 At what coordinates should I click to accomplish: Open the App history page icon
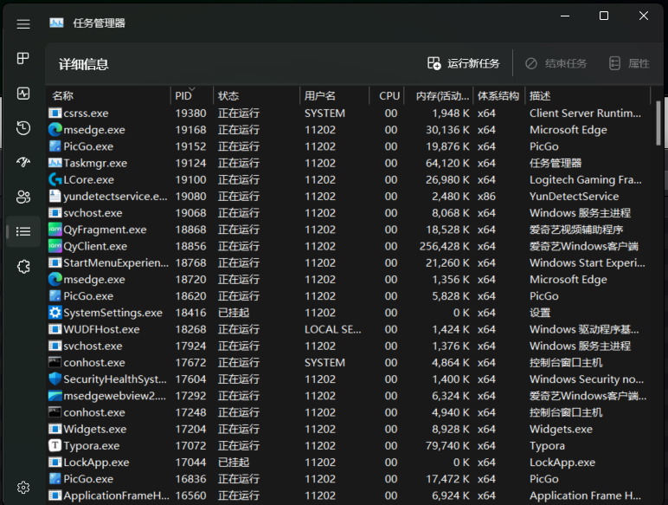(x=23, y=128)
